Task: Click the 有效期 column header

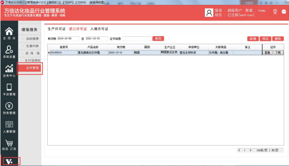Action: (x=121, y=47)
